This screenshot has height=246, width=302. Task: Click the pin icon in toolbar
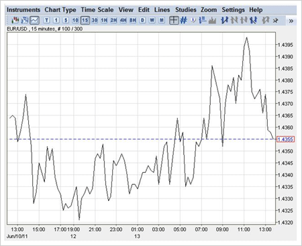[x=275, y=21]
